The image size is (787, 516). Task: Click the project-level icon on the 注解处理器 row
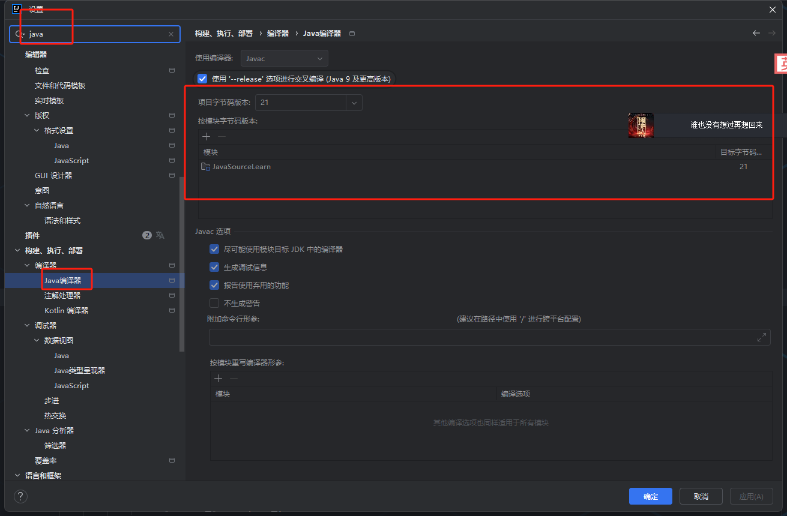[x=172, y=295]
